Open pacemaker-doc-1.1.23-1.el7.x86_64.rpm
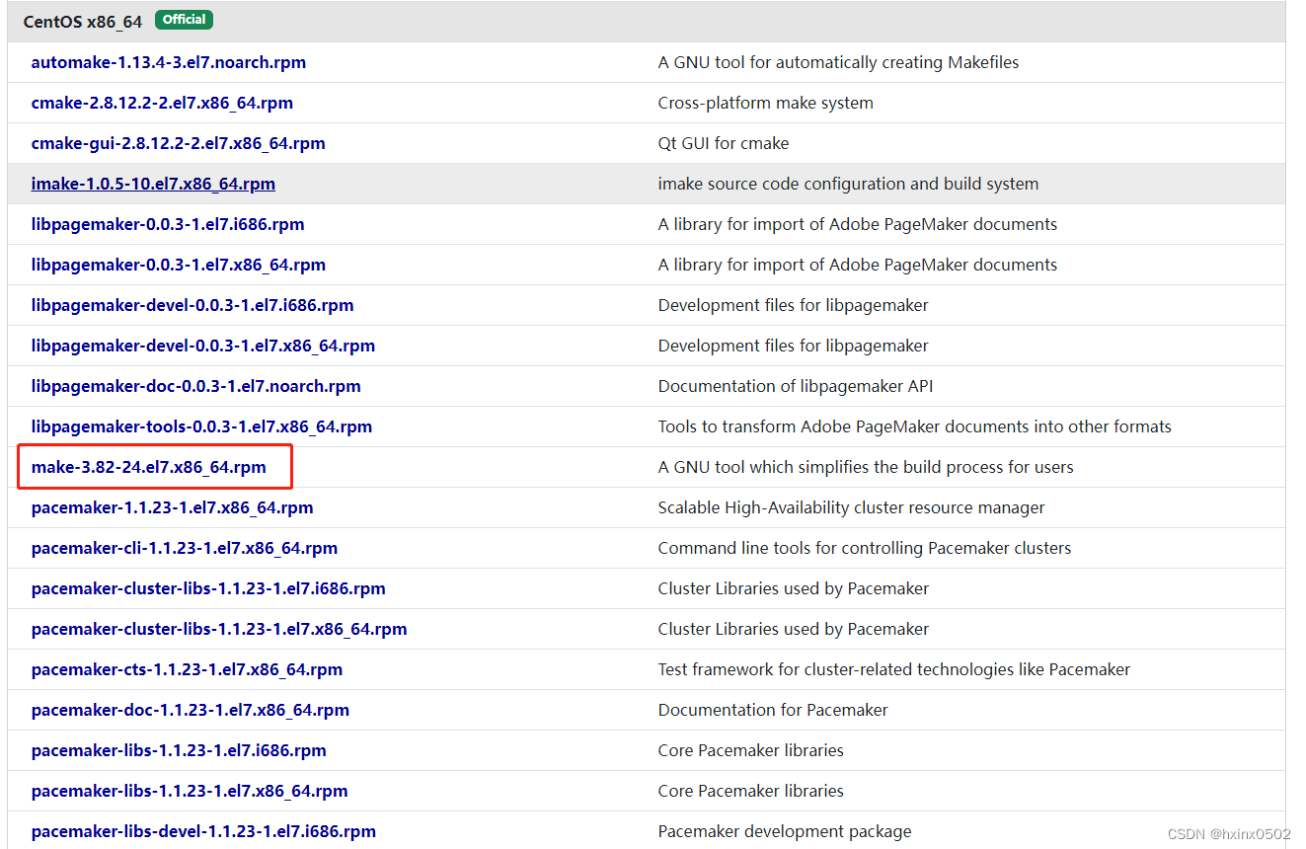This screenshot has height=849, width=1306. point(191,710)
